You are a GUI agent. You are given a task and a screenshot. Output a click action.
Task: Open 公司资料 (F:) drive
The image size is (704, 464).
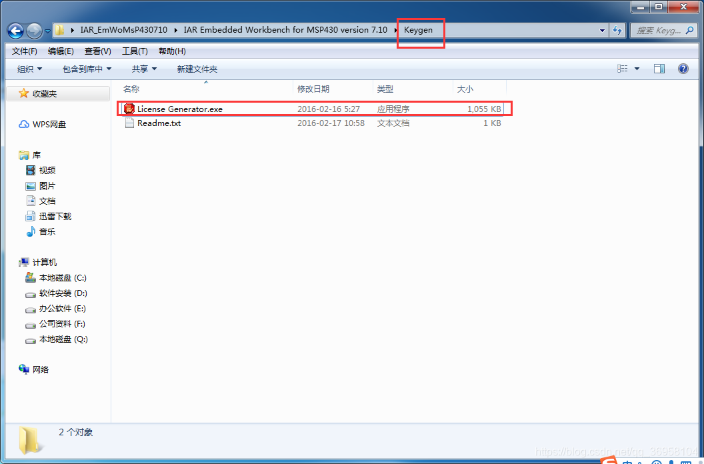tap(61, 323)
